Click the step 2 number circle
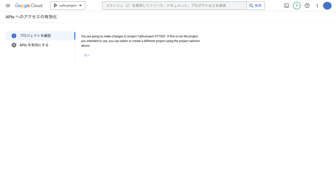This screenshot has height=192, width=336. [14, 45]
